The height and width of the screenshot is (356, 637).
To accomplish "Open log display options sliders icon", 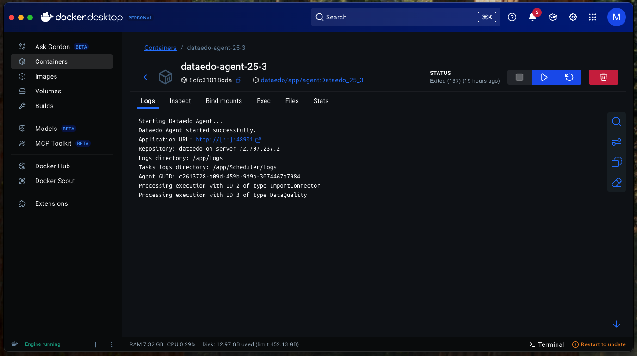I will (616, 142).
